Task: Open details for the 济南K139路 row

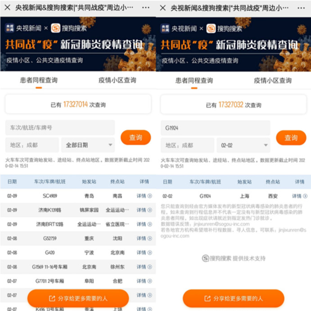Action: coord(144,210)
